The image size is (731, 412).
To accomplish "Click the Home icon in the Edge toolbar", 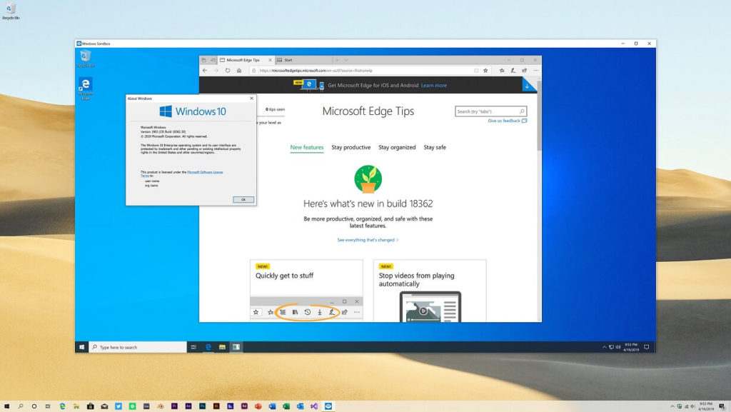I will [238, 71].
